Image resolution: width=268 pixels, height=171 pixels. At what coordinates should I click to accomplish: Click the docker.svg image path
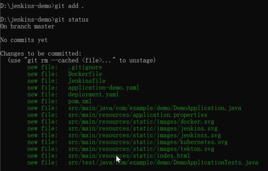click(143, 122)
